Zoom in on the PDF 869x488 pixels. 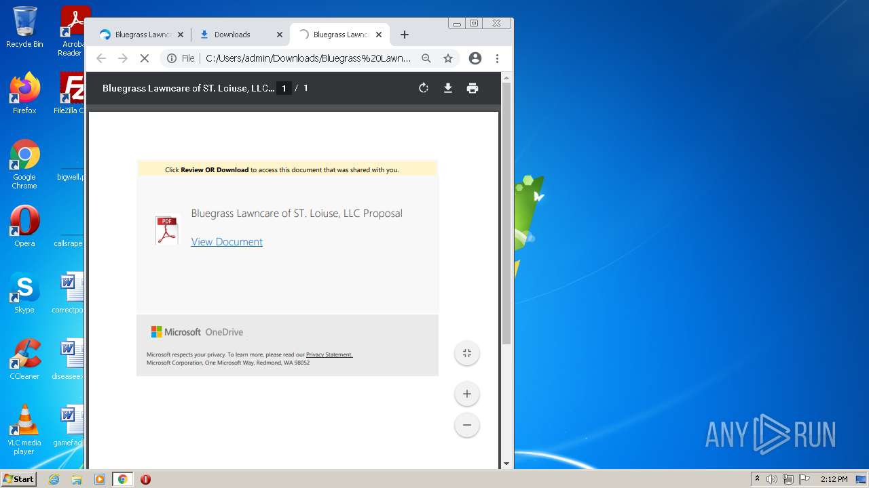click(x=467, y=394)
